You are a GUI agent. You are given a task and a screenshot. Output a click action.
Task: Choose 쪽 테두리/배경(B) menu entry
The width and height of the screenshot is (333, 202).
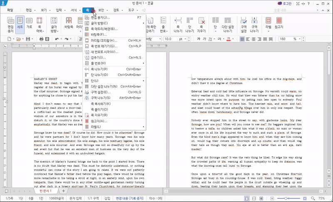pyautogui.click(x=114, y=29)
